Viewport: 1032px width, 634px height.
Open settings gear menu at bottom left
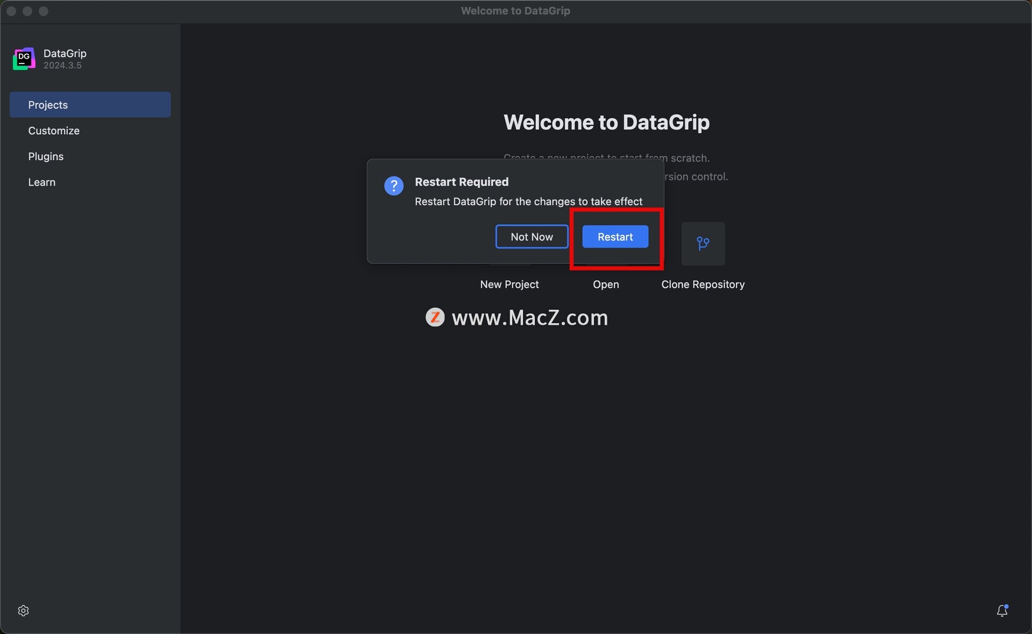pos(23,610)
